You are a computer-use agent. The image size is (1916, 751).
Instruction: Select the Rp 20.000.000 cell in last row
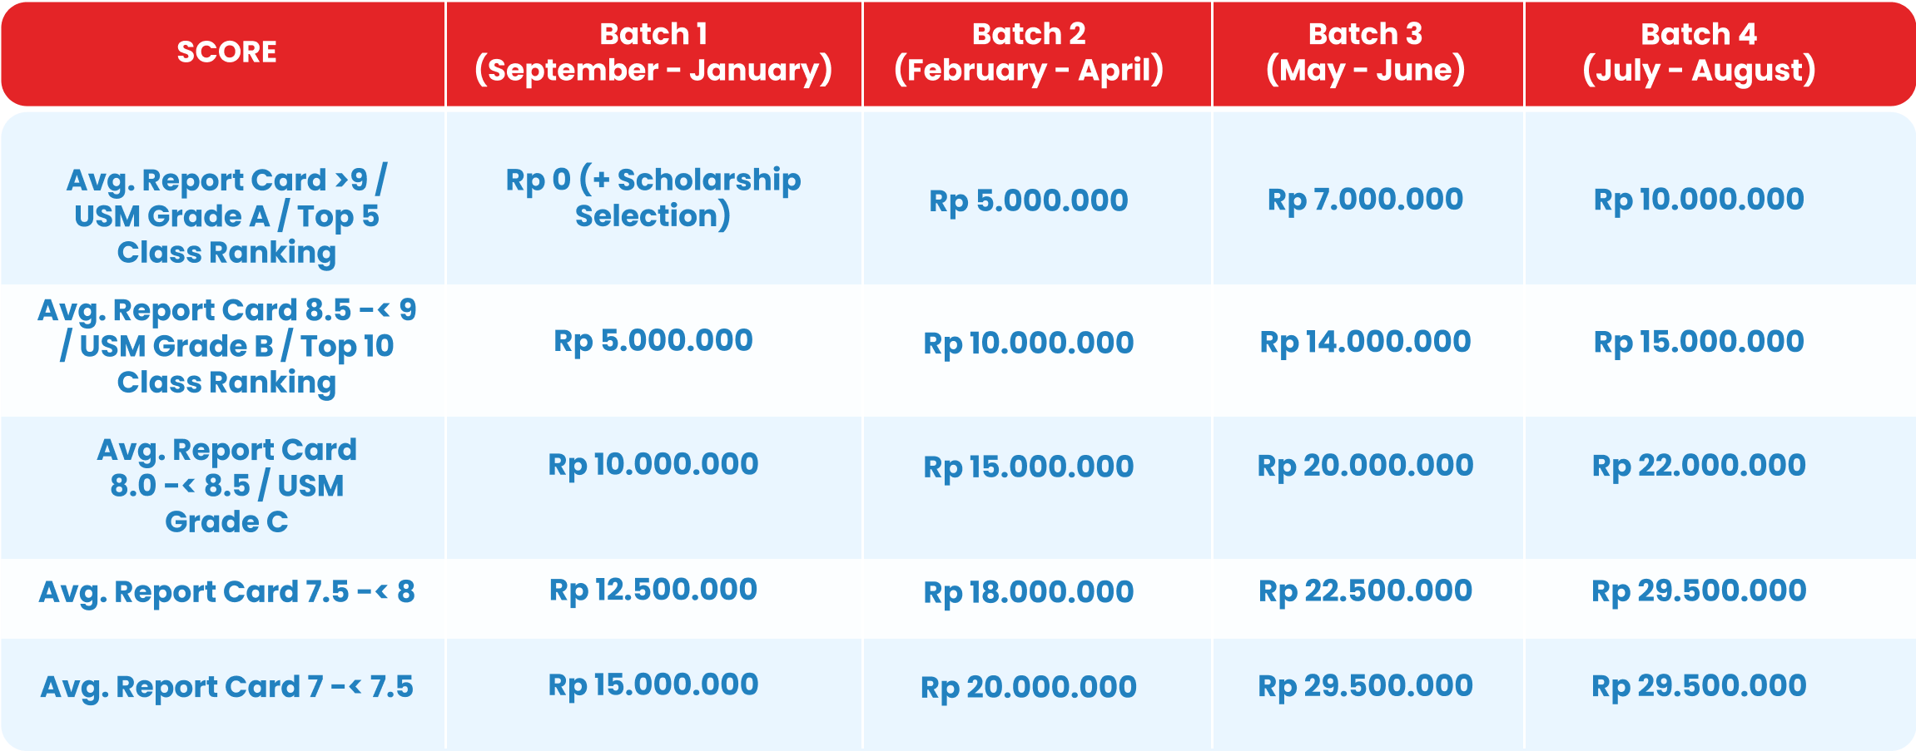(x=1029, y=687)
